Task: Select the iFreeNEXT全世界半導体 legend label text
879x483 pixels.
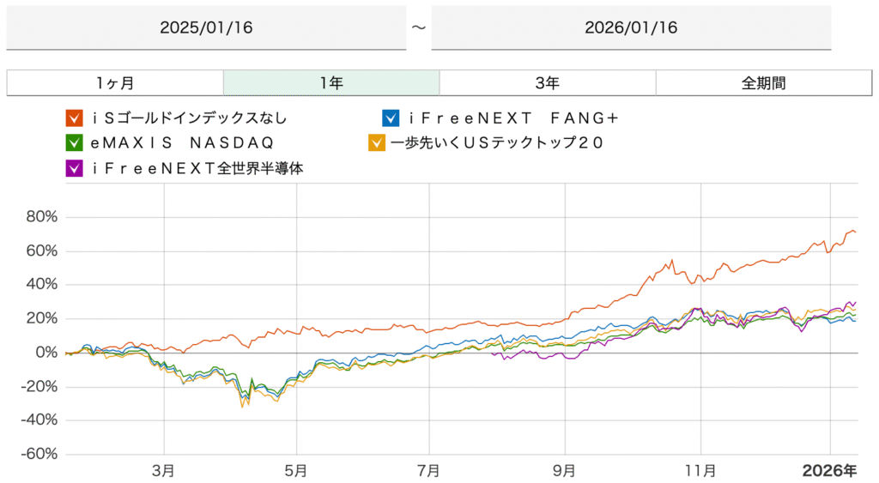Action: [x=197, y=168]
